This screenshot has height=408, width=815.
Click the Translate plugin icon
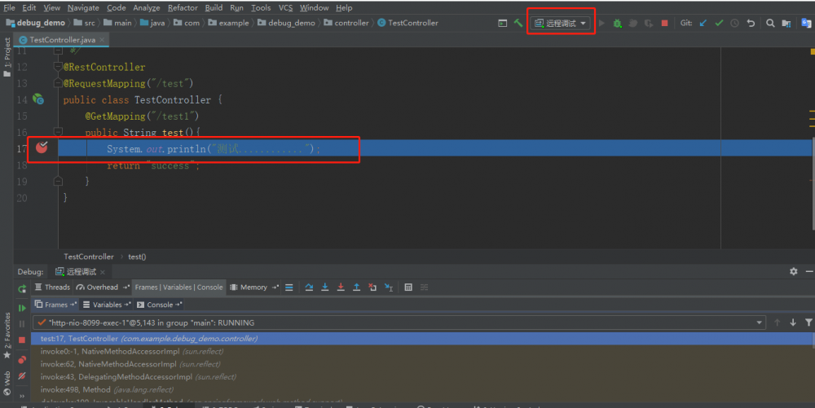point(806,23)
